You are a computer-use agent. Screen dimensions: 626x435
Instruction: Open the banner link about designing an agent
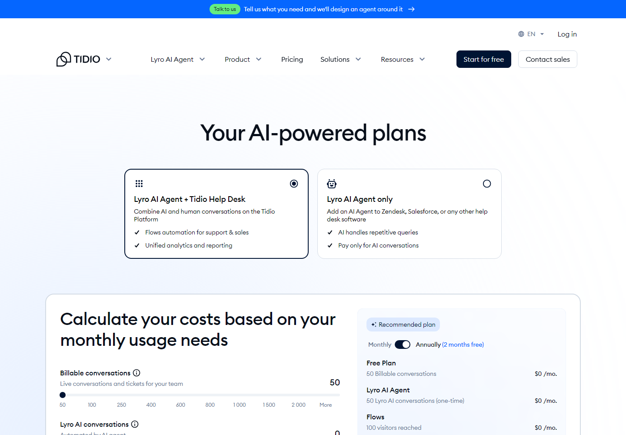coord(323,9)
